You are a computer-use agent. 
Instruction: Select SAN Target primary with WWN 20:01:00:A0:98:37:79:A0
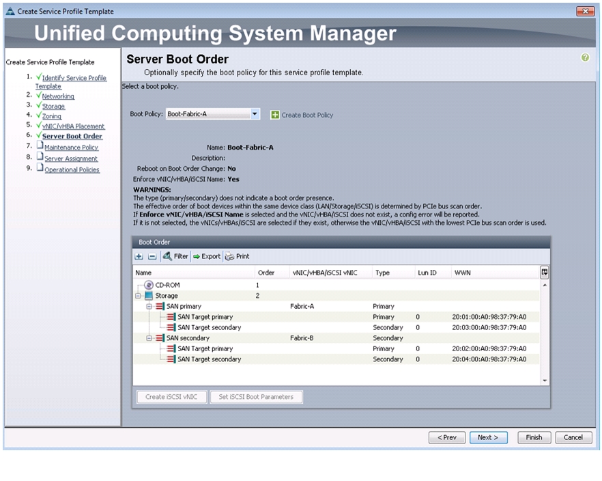336,317
